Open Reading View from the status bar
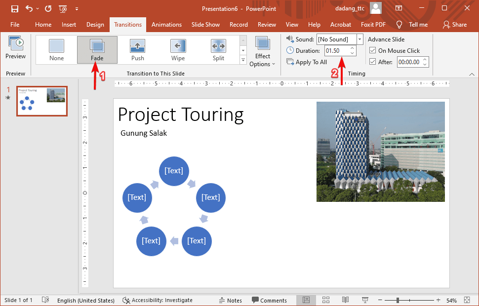This screenshot has height=306, width=479. 345,300
